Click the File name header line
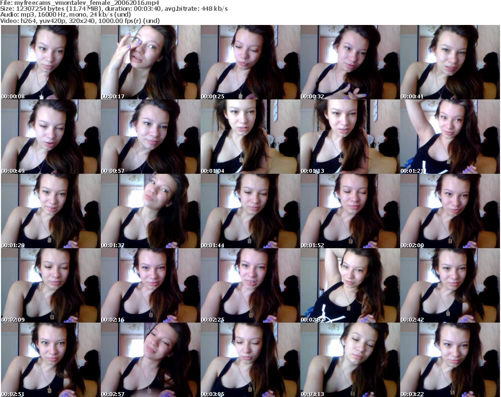501x397 pixels. [80, 3]
